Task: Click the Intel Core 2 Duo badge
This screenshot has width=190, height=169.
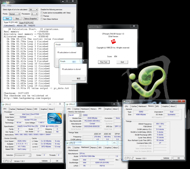Action: pyautogui.click(x=55, y=118)
